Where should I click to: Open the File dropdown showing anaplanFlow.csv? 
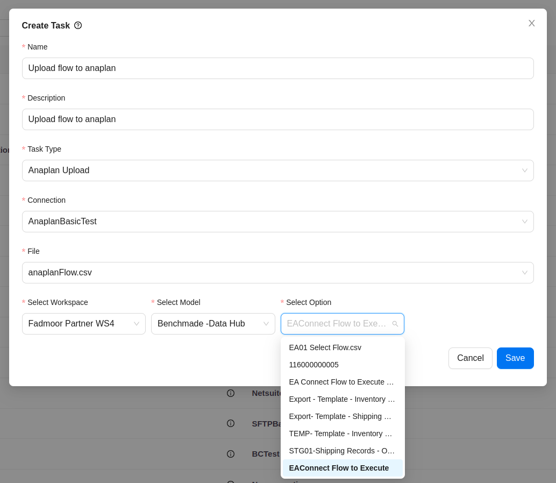click(277, 272)
